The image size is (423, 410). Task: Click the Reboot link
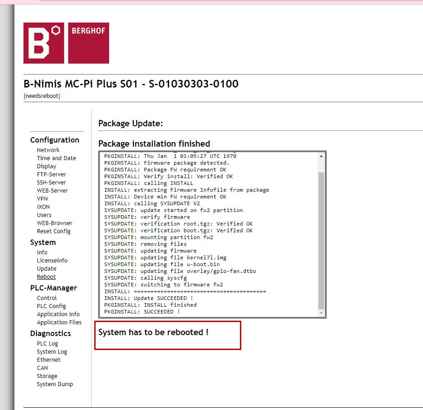click(x=46, y=277)
